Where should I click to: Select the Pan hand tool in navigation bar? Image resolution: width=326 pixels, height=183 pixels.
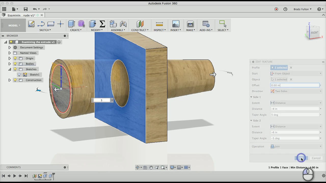(151, 167)
